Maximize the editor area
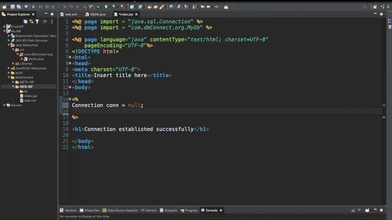392x220 pixels. (x=381, y=14)
